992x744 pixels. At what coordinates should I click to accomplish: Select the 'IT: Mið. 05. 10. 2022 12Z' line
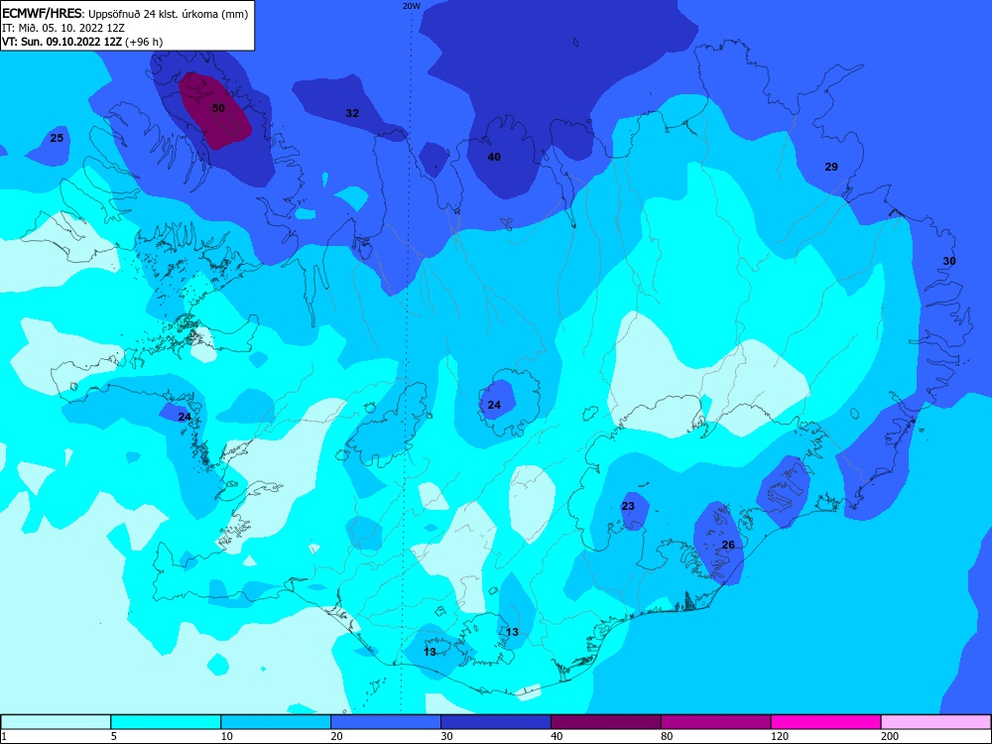tap(63, 28)
